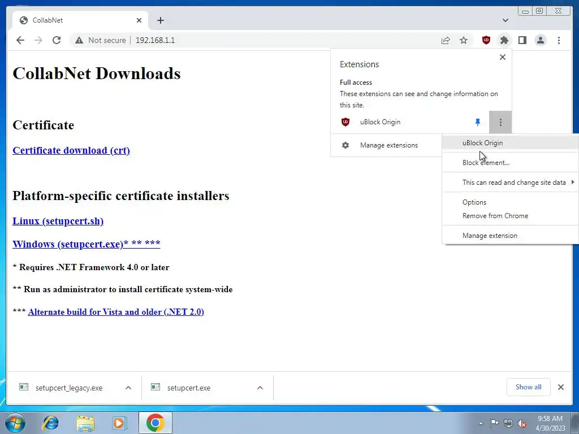Open Alternate build for Vista link
This screenshot has width=579, height=434.
[x=116, y=312]
